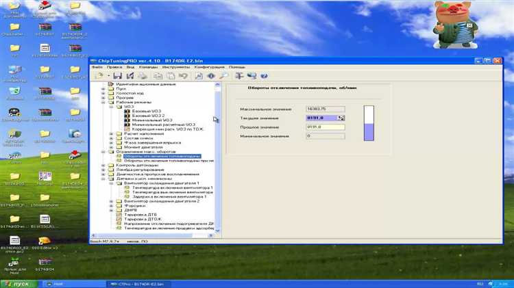Screen dimensions: 514x288
Task: Expand the Расчет наполнения folder
Action: click(x=111, y=134)
